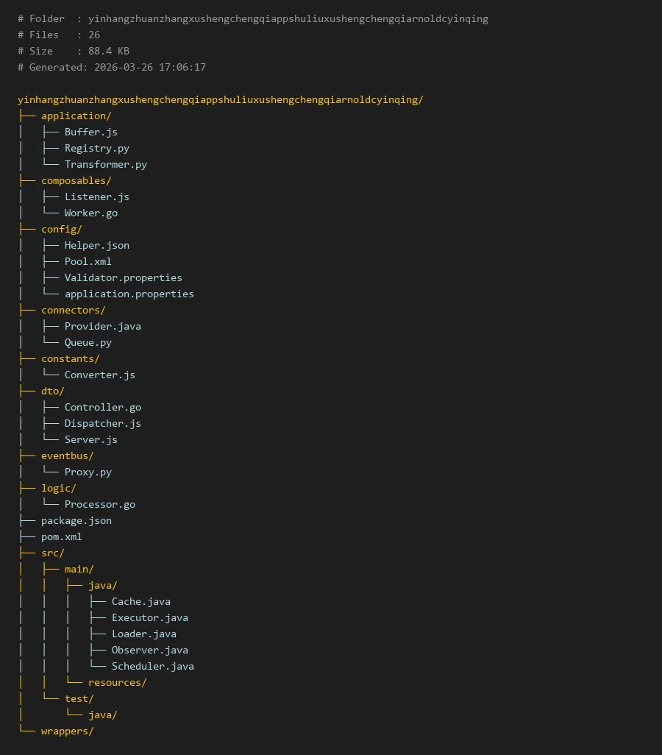Click on Validator.properties

[123, 277]
